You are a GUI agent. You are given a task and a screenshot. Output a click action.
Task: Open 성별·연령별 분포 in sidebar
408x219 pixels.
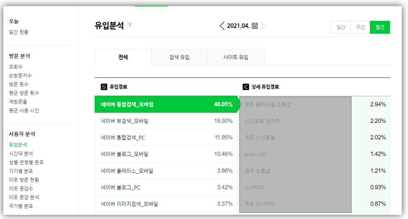point(26,162)
